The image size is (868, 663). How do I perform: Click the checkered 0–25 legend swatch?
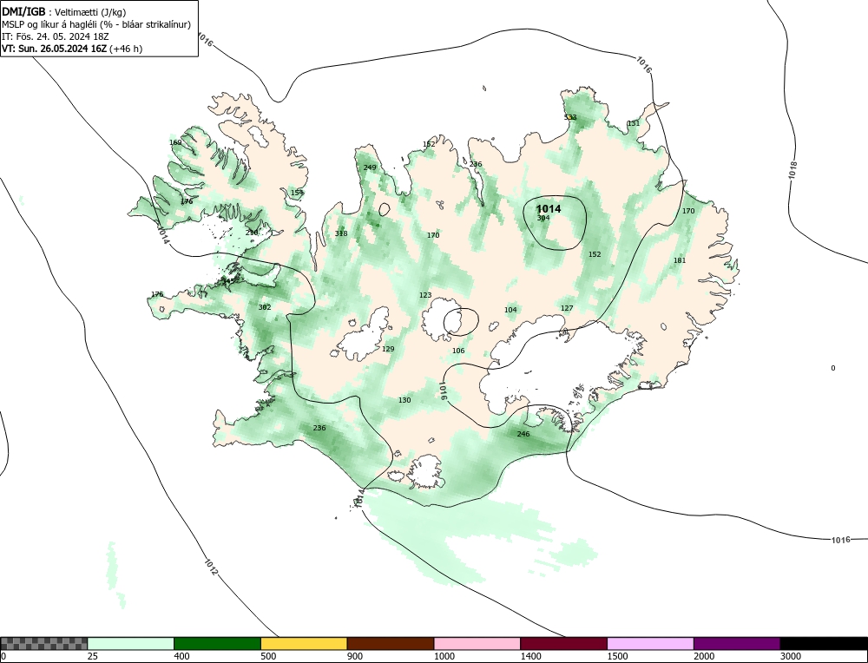pos(43,643)
